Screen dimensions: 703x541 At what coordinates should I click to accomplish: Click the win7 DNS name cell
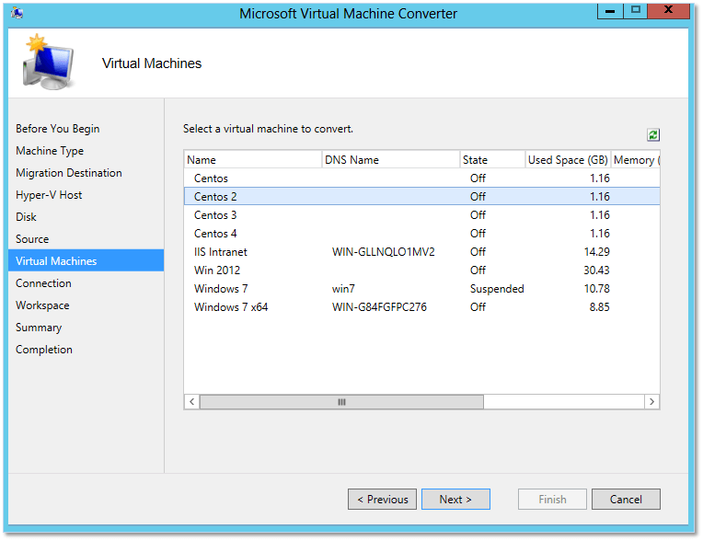pos(343,289)
